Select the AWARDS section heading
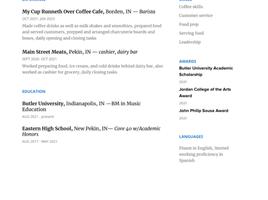 pos(188,61)
